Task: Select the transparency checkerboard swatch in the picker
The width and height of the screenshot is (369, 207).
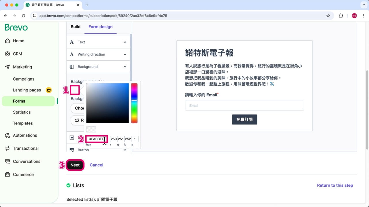Action: pyautogui.click(x=91, y=129)
